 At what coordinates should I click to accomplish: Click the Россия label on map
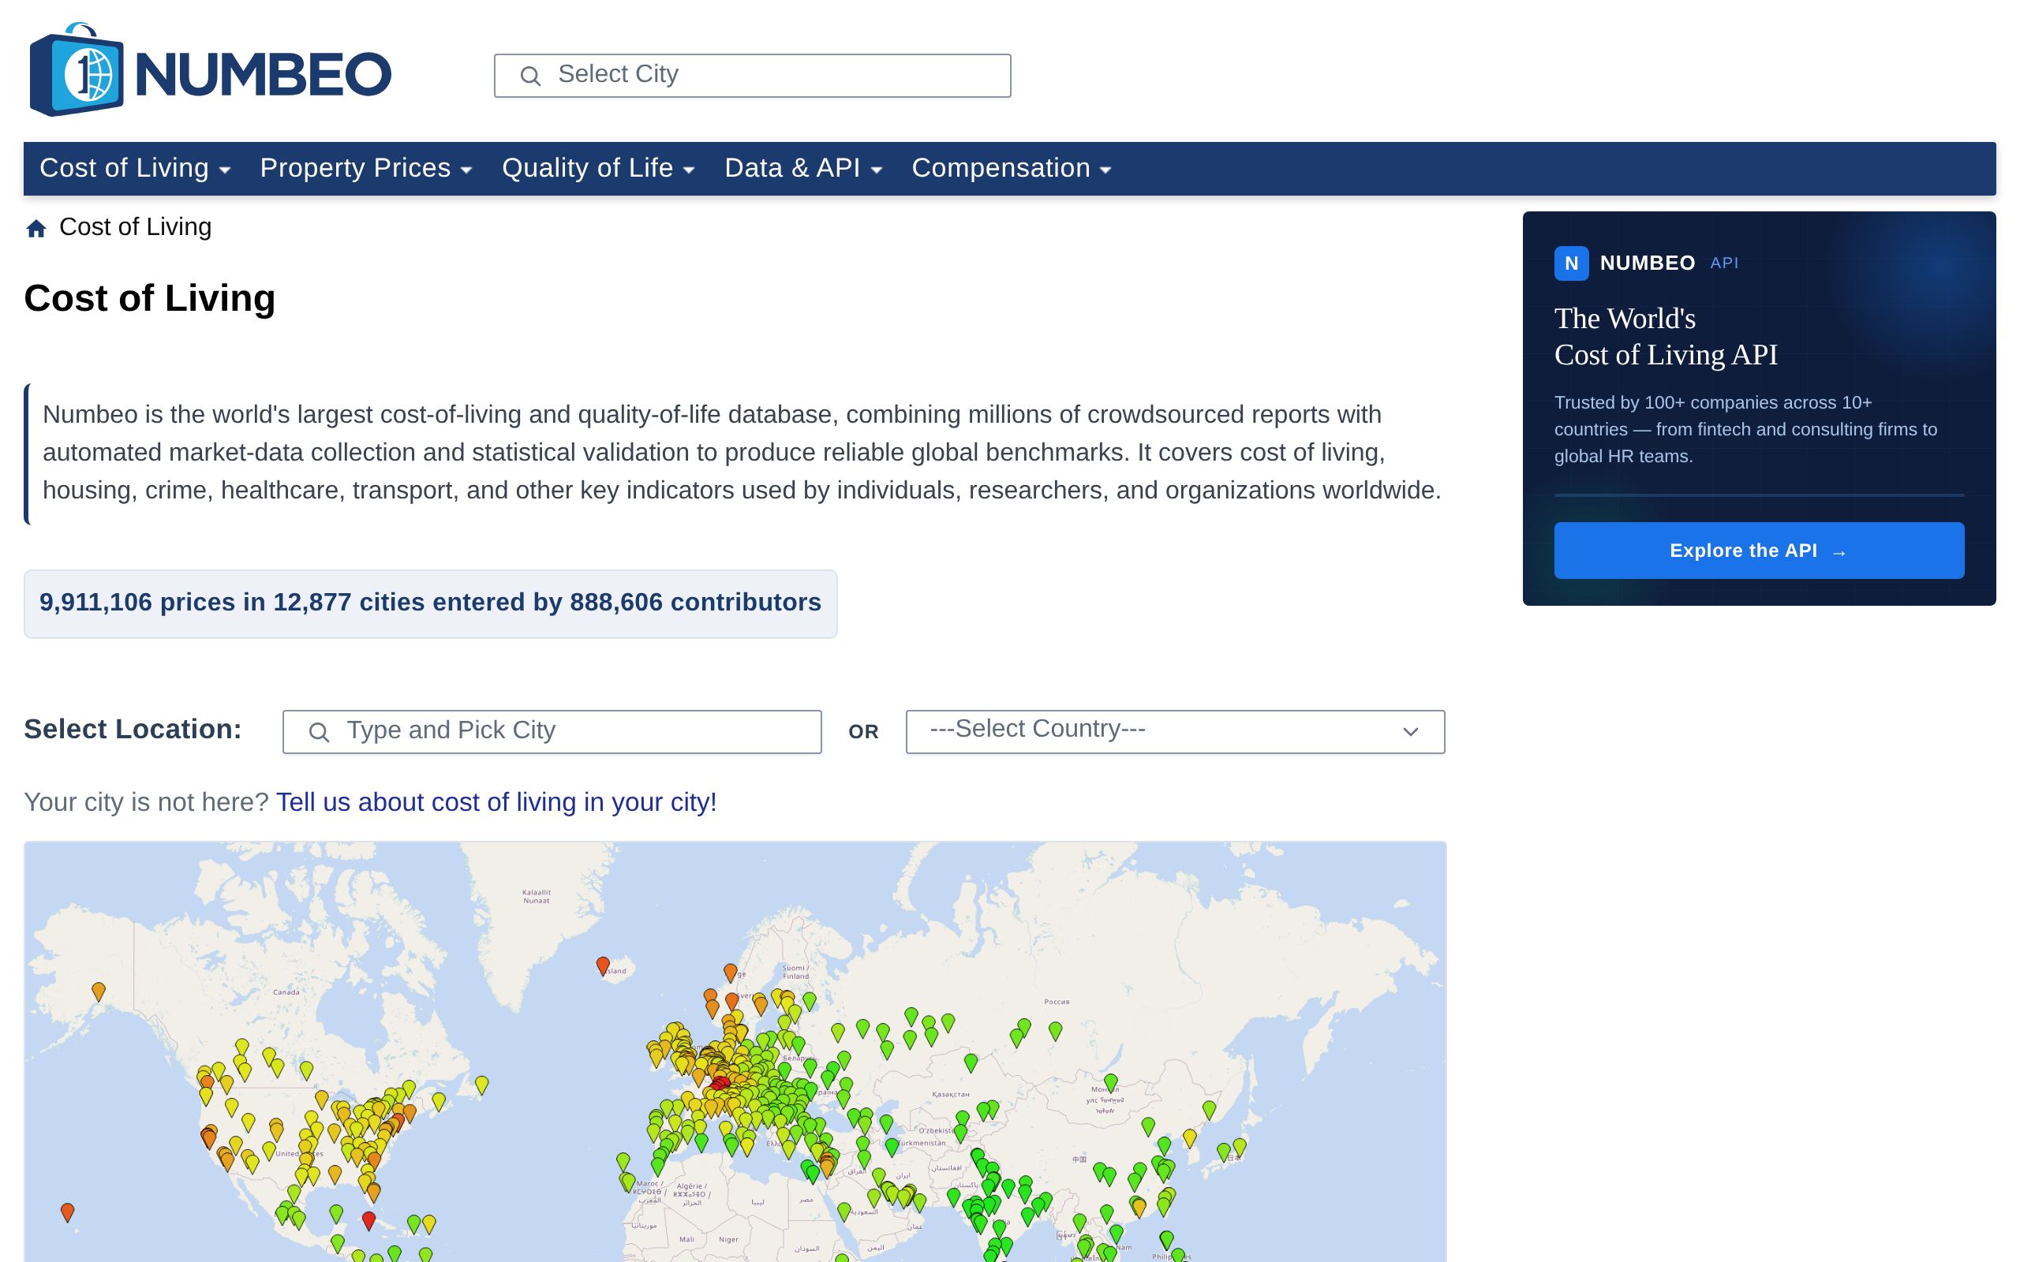[1057, 1002]
